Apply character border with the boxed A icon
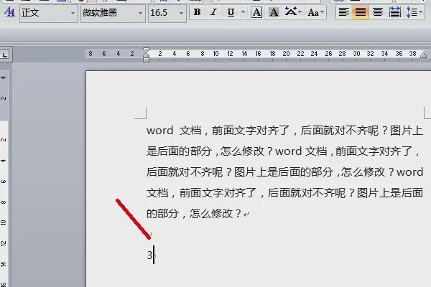Image resolution: width=431 pixels, height=287 pixels. pyautogui.click(x=256, y=12)
